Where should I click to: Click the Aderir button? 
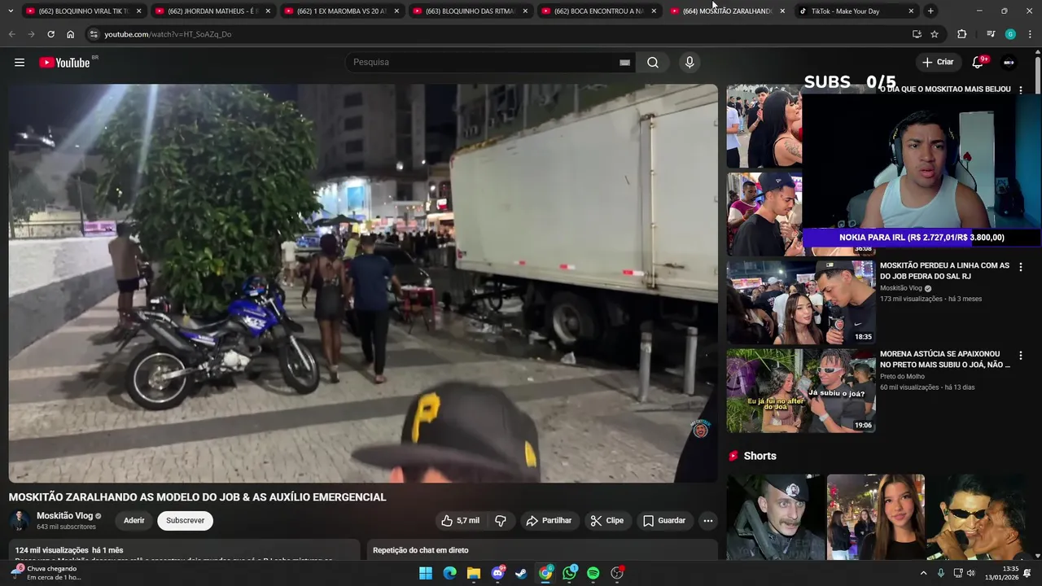[x=134, y=521]
